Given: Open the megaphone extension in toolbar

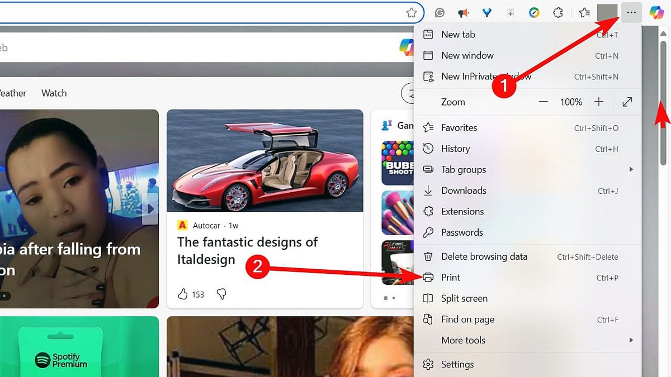Looking at the screenshot, I should 463,12.
